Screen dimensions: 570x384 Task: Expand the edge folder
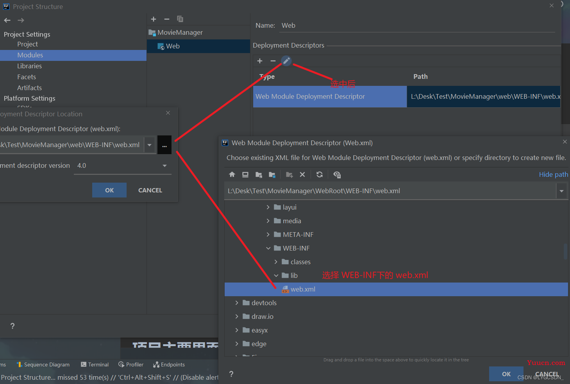237,344
